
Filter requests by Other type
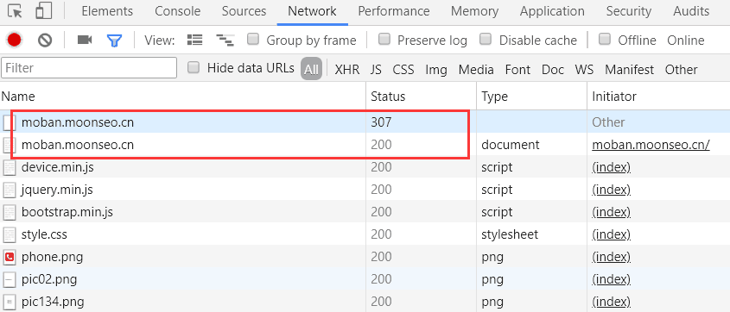pos(681,70)
